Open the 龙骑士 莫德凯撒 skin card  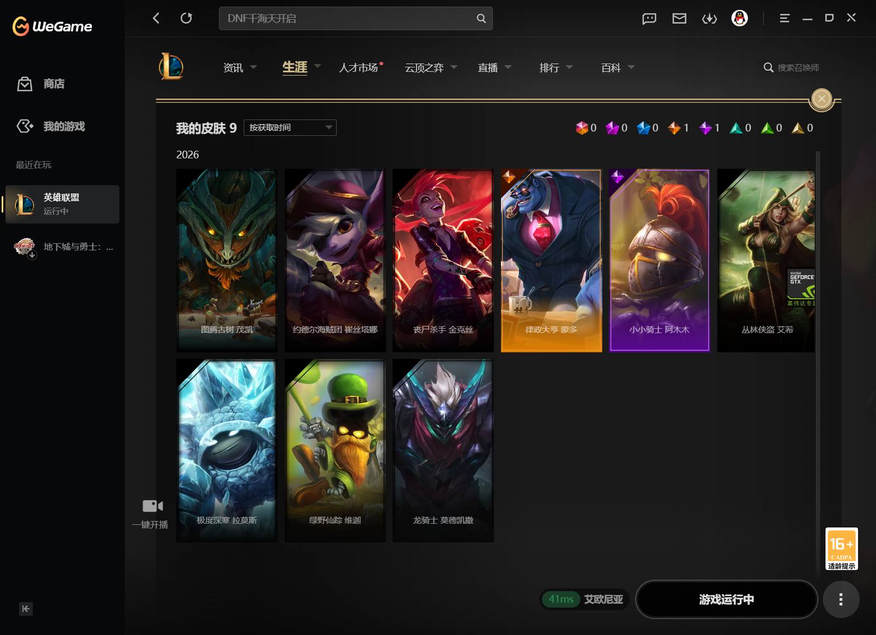(x=443, y=451)
